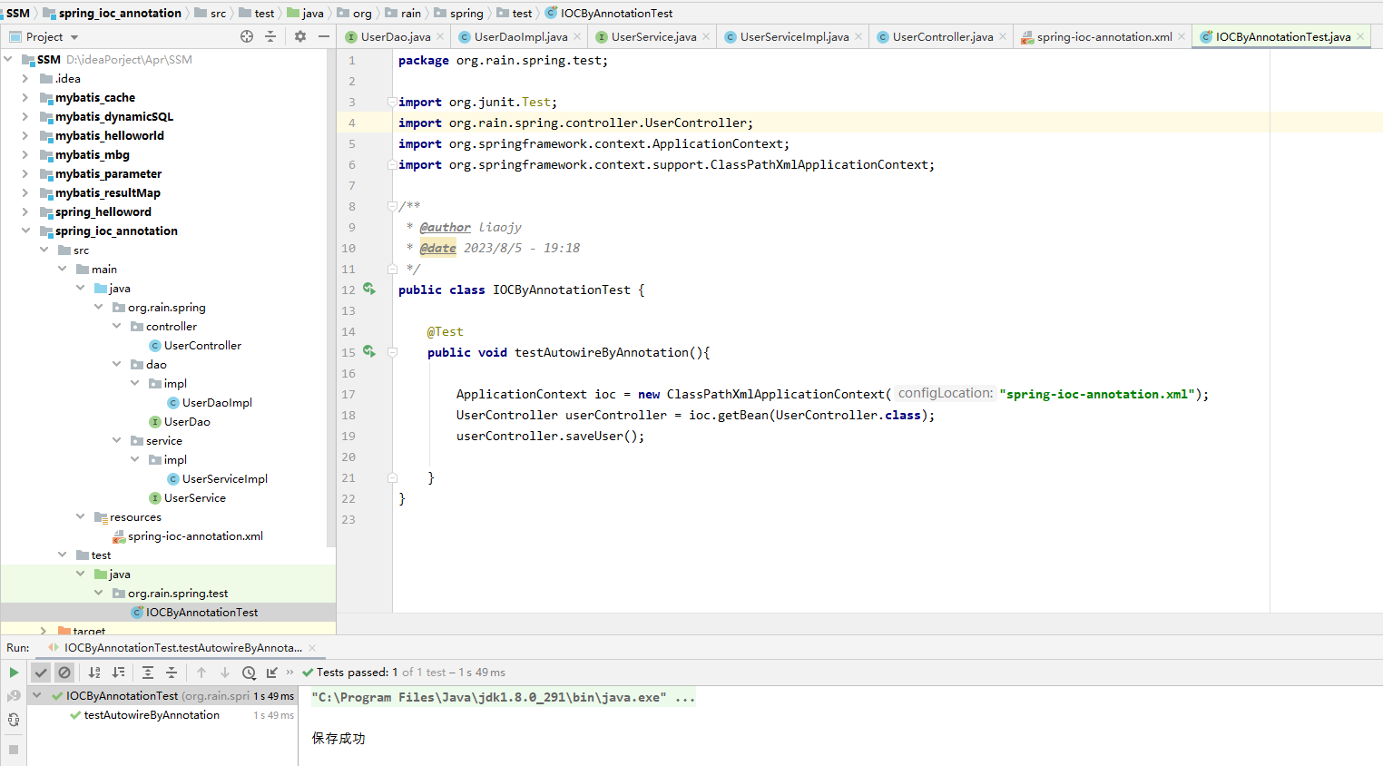The width and height of the screenshot is (1383, 766).
Task: Click the Project panel vertical scrollbar
Action: point(331,298)
